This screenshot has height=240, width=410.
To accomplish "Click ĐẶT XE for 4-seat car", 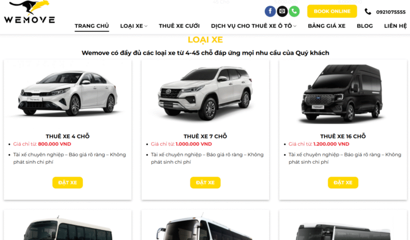I will tap(68, 183).
